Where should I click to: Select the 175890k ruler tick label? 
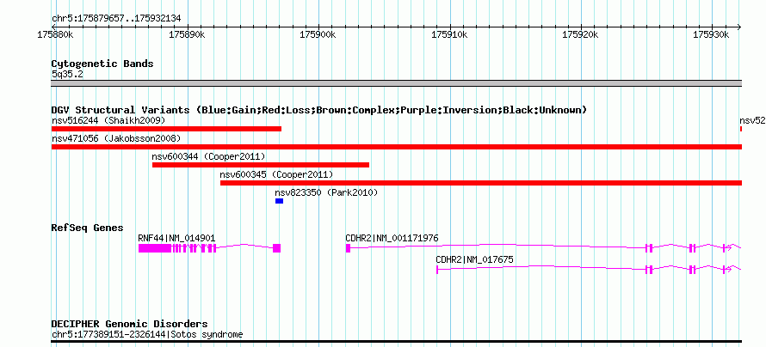(187, 34)
